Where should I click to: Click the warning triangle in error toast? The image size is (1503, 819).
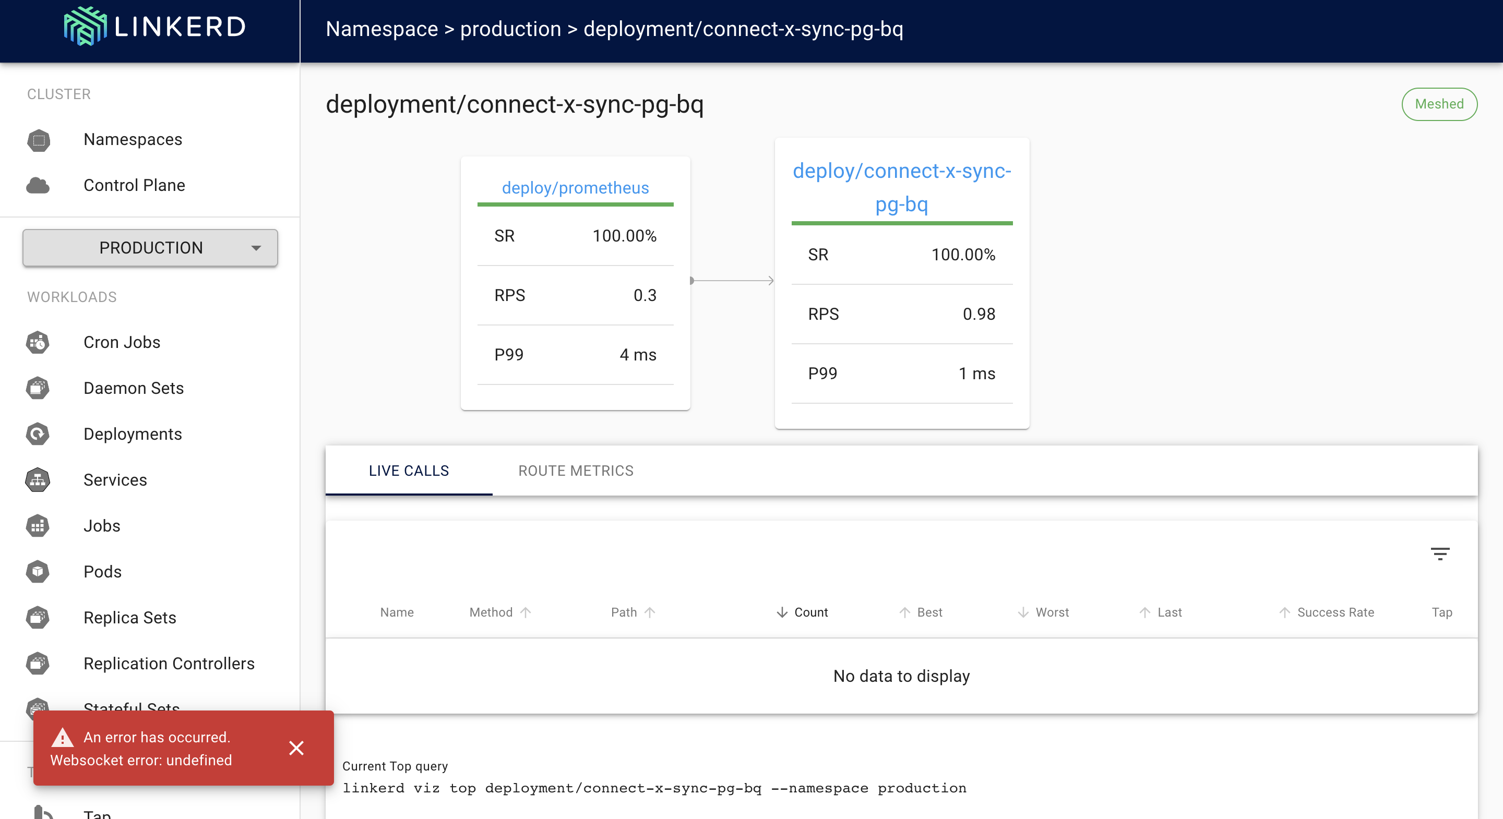[63, 738]
